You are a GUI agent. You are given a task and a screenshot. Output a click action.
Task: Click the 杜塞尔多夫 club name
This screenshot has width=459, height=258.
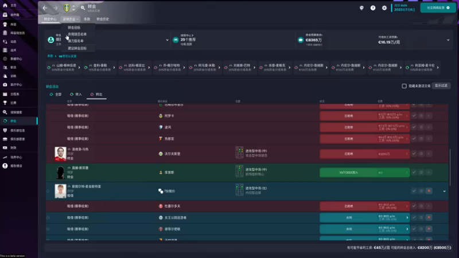tap(172, 206)
